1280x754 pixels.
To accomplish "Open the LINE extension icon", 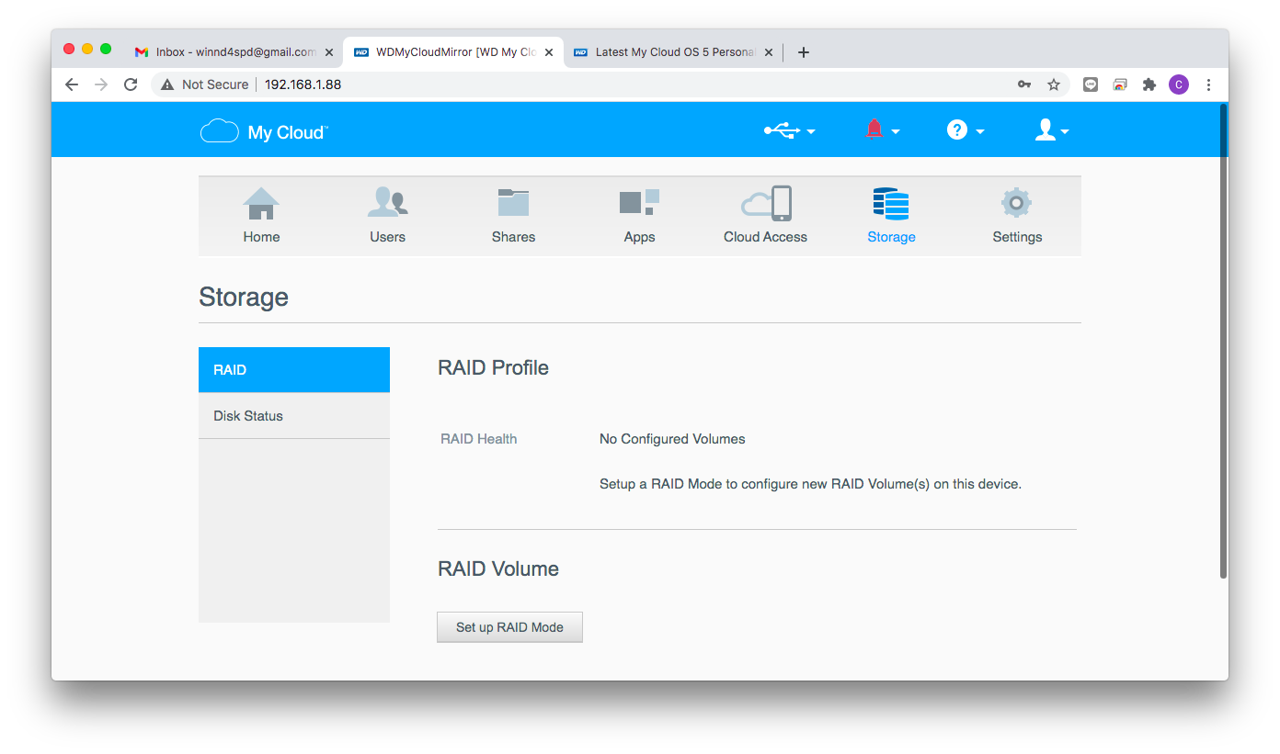I will [1091, 84].
